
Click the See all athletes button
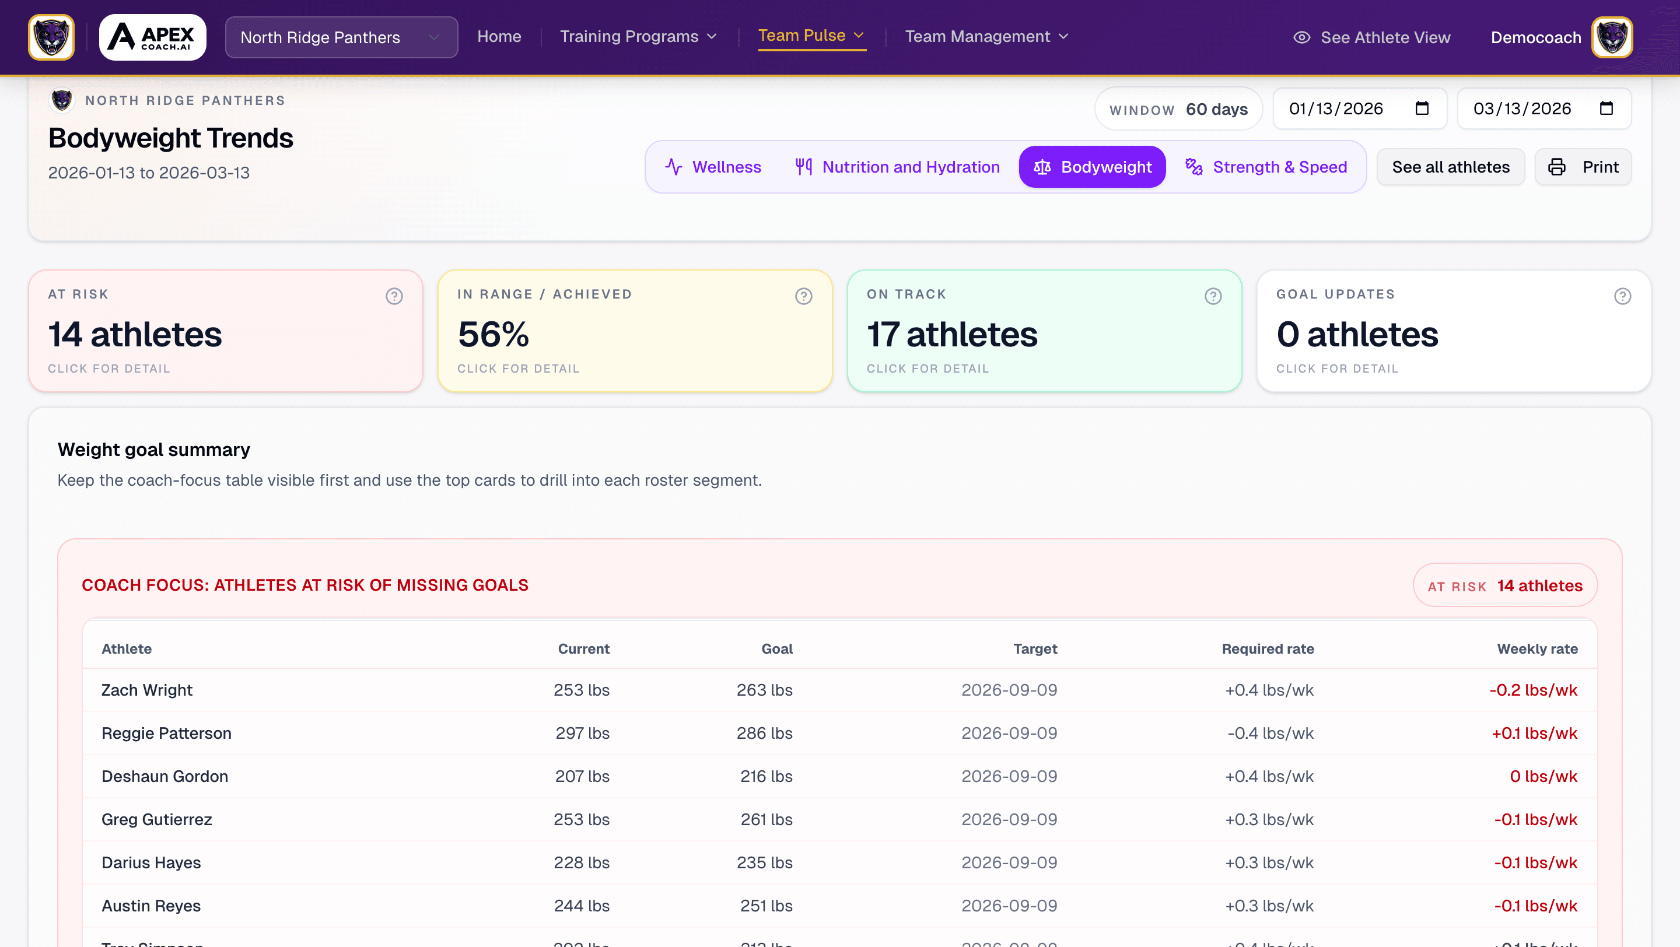pos(1450,167)
